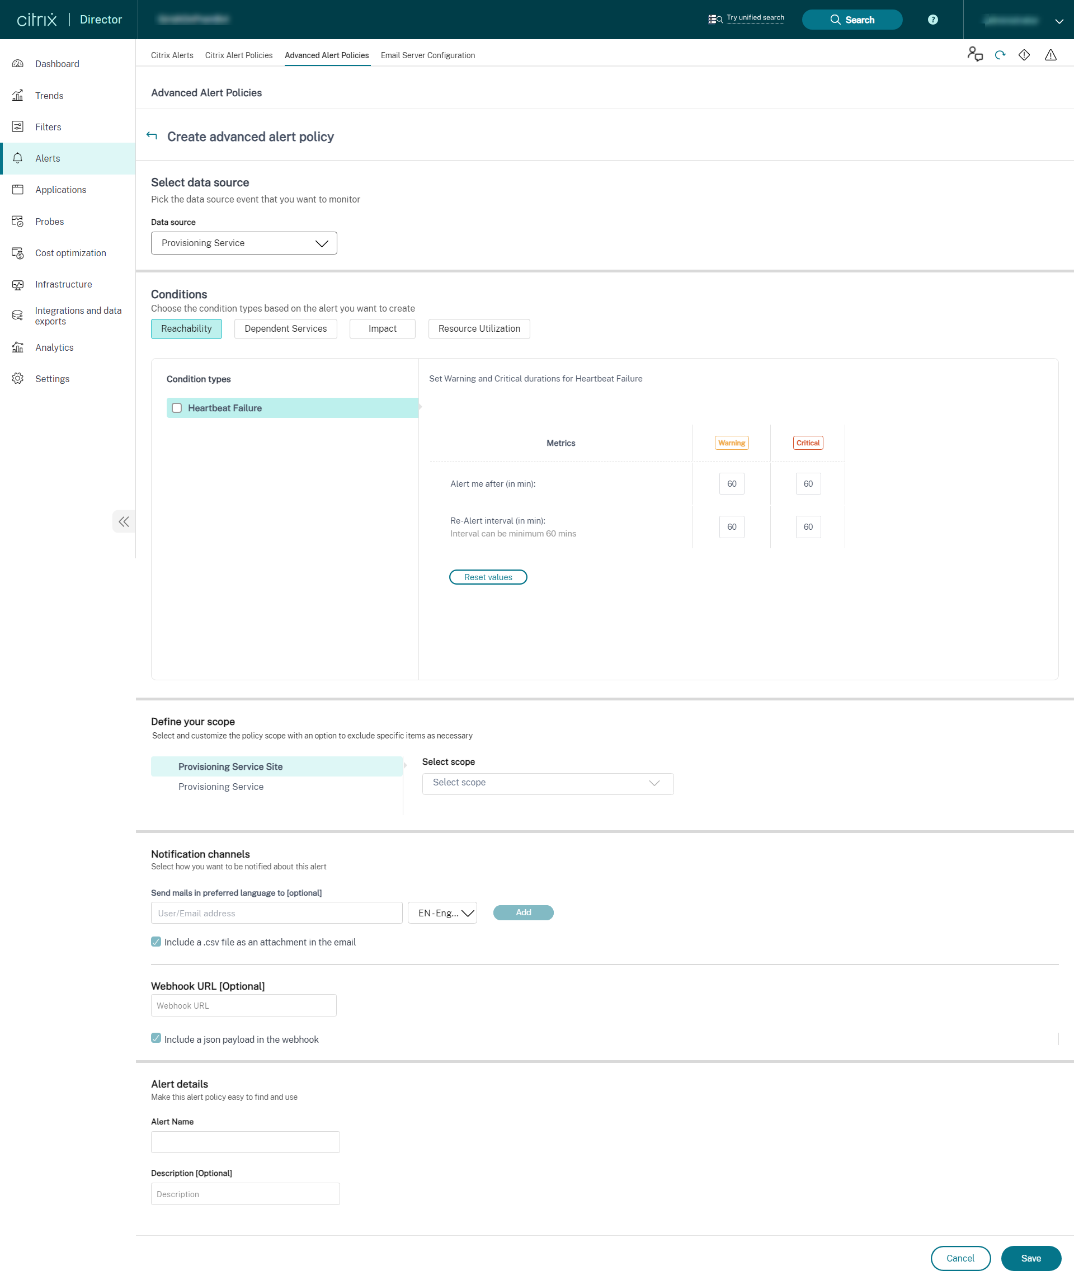Disable 'Include a json payload in the webhook'
Screen dimensions: 1074x1280
pyautogui.click(x=156, y=1039)
